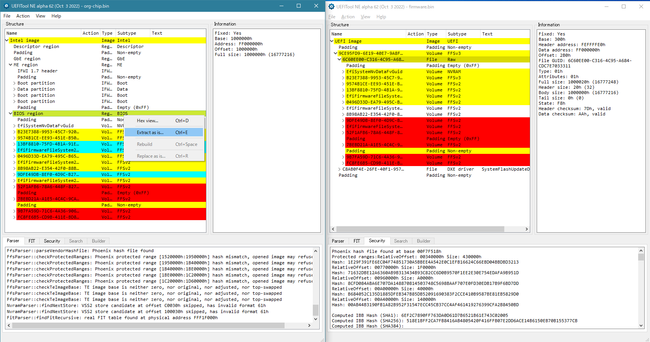Open the Builder tab in firmware.bin window

click(x=424, y=241)
